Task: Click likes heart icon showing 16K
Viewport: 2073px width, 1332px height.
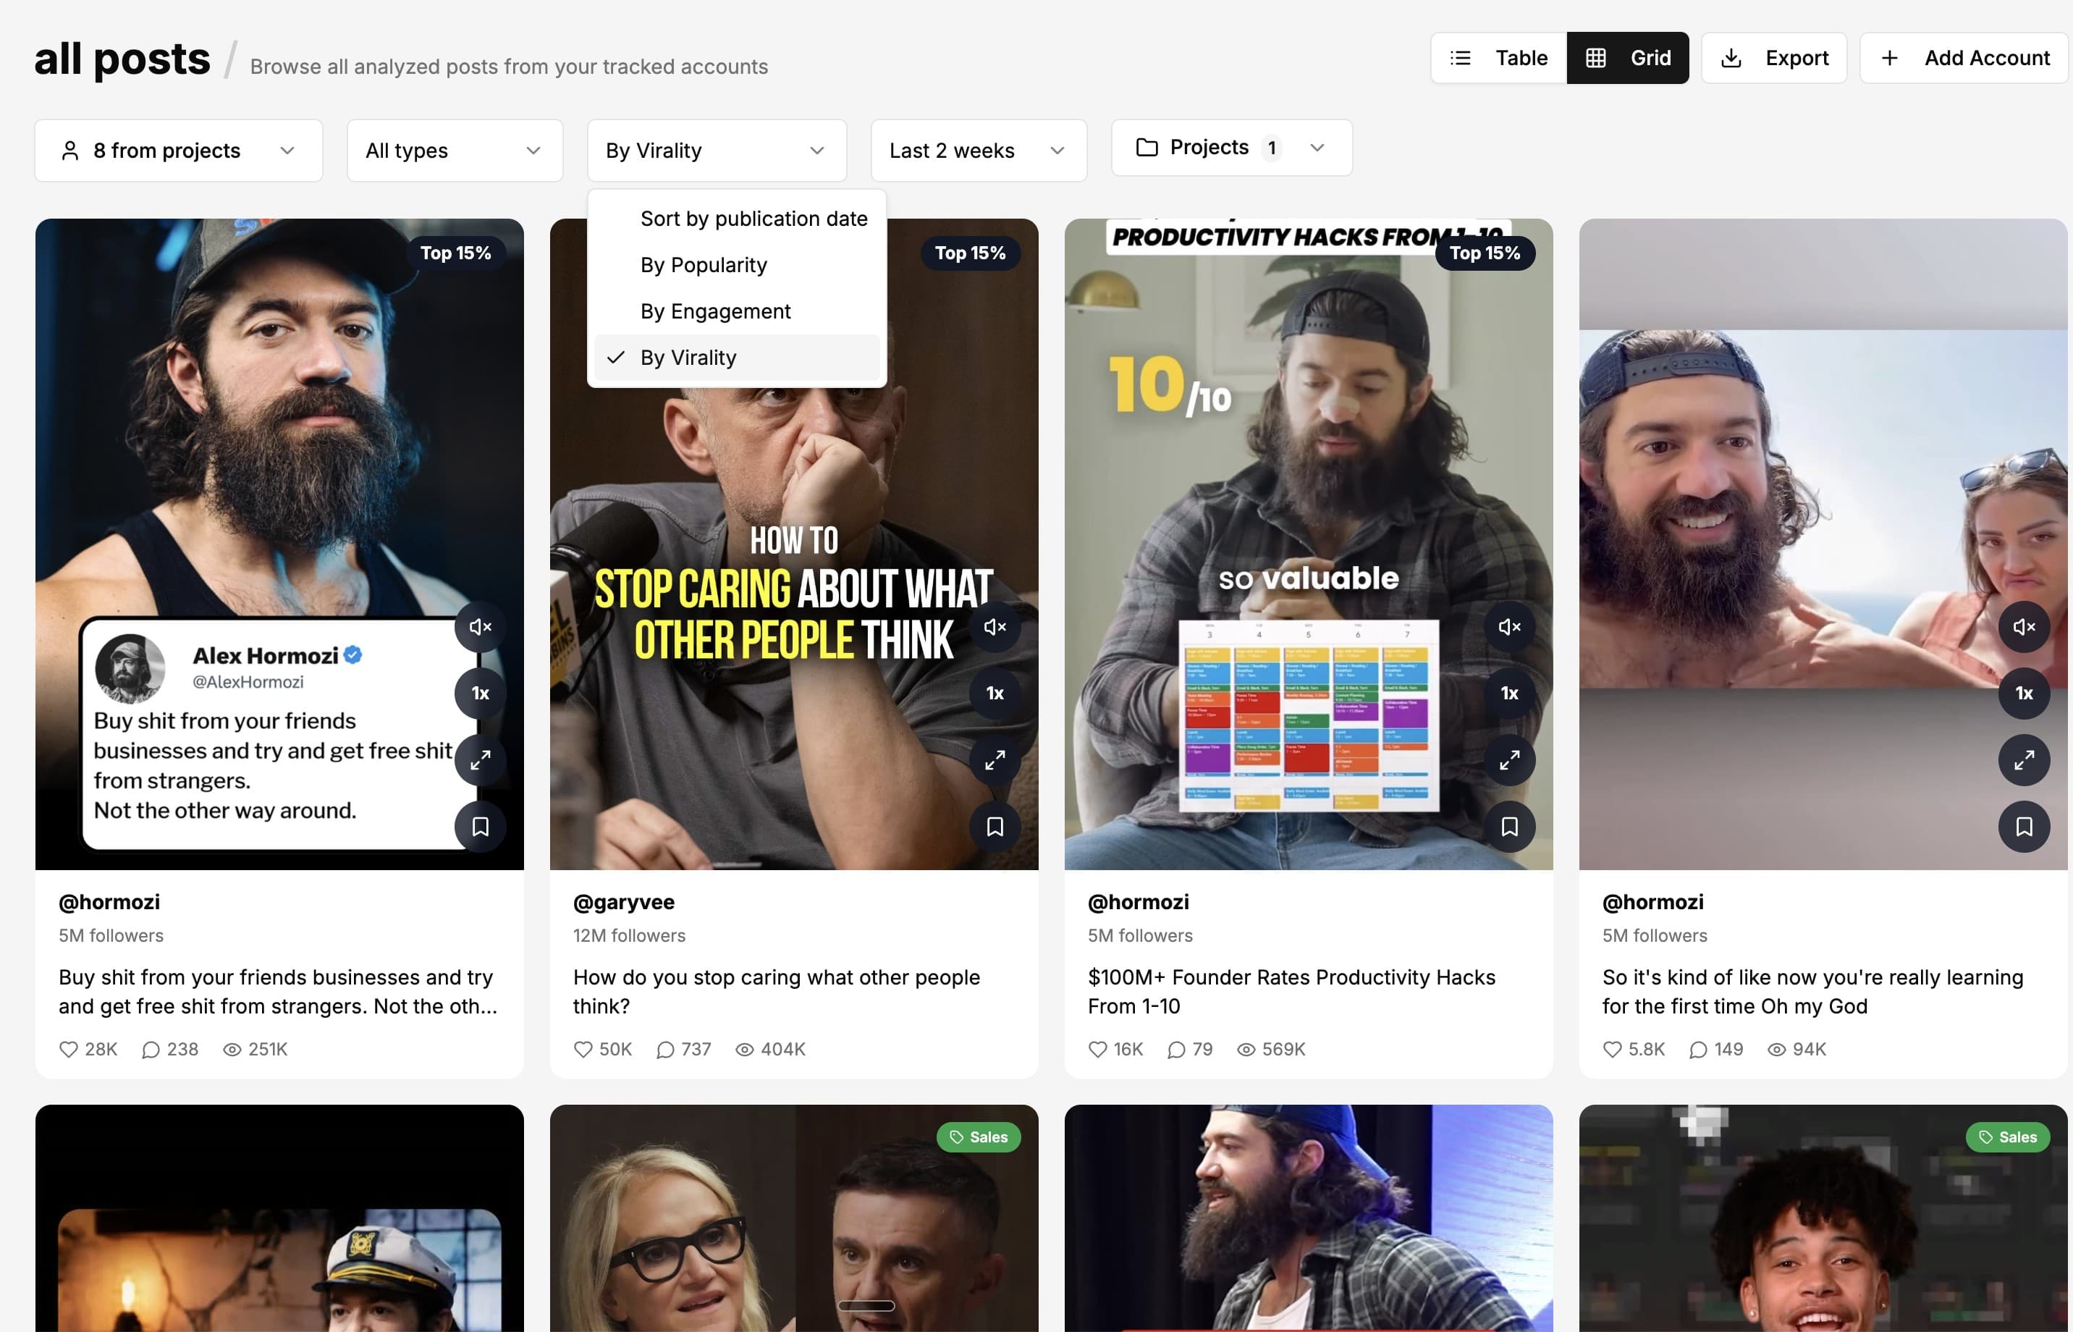Action: (1097, 1049)
